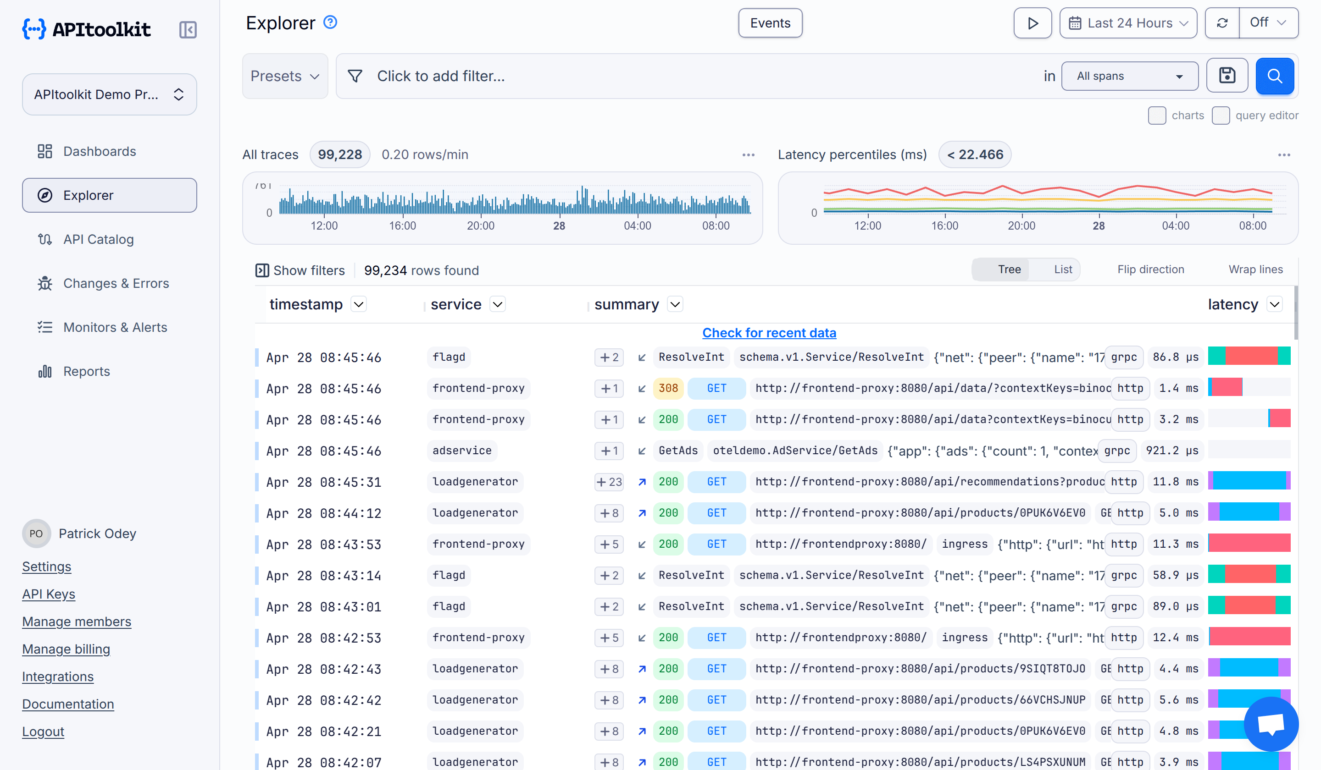
Task: Collapse the sidebar panel icon
Action: 188,30
